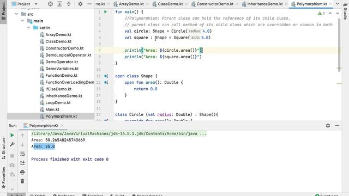This screenshot has height=196, width=349.
Task: Rerun PolymorphismKt with green play button
Action: (x=12, y=135)
